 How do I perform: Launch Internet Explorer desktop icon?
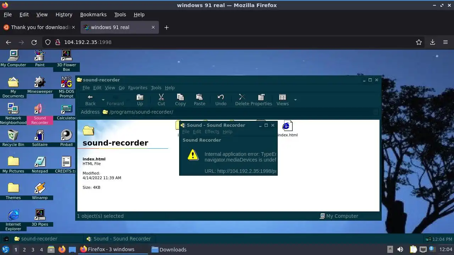(x=13, y=220)
